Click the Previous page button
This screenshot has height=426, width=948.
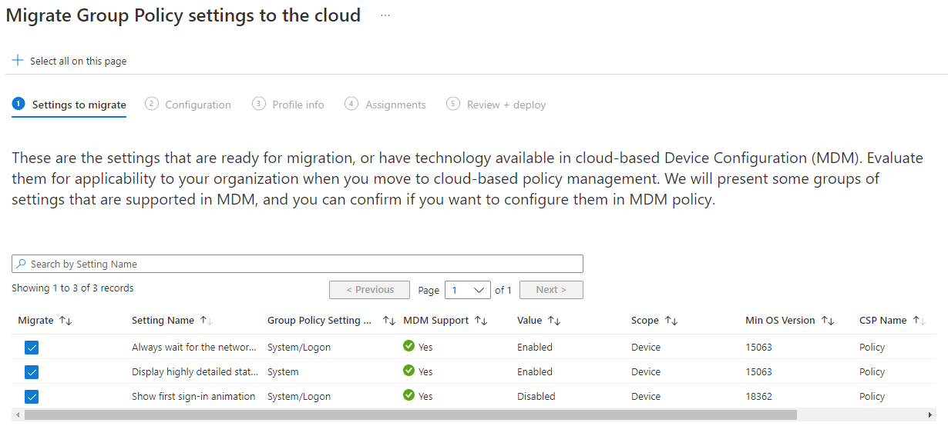pos(369,290)
